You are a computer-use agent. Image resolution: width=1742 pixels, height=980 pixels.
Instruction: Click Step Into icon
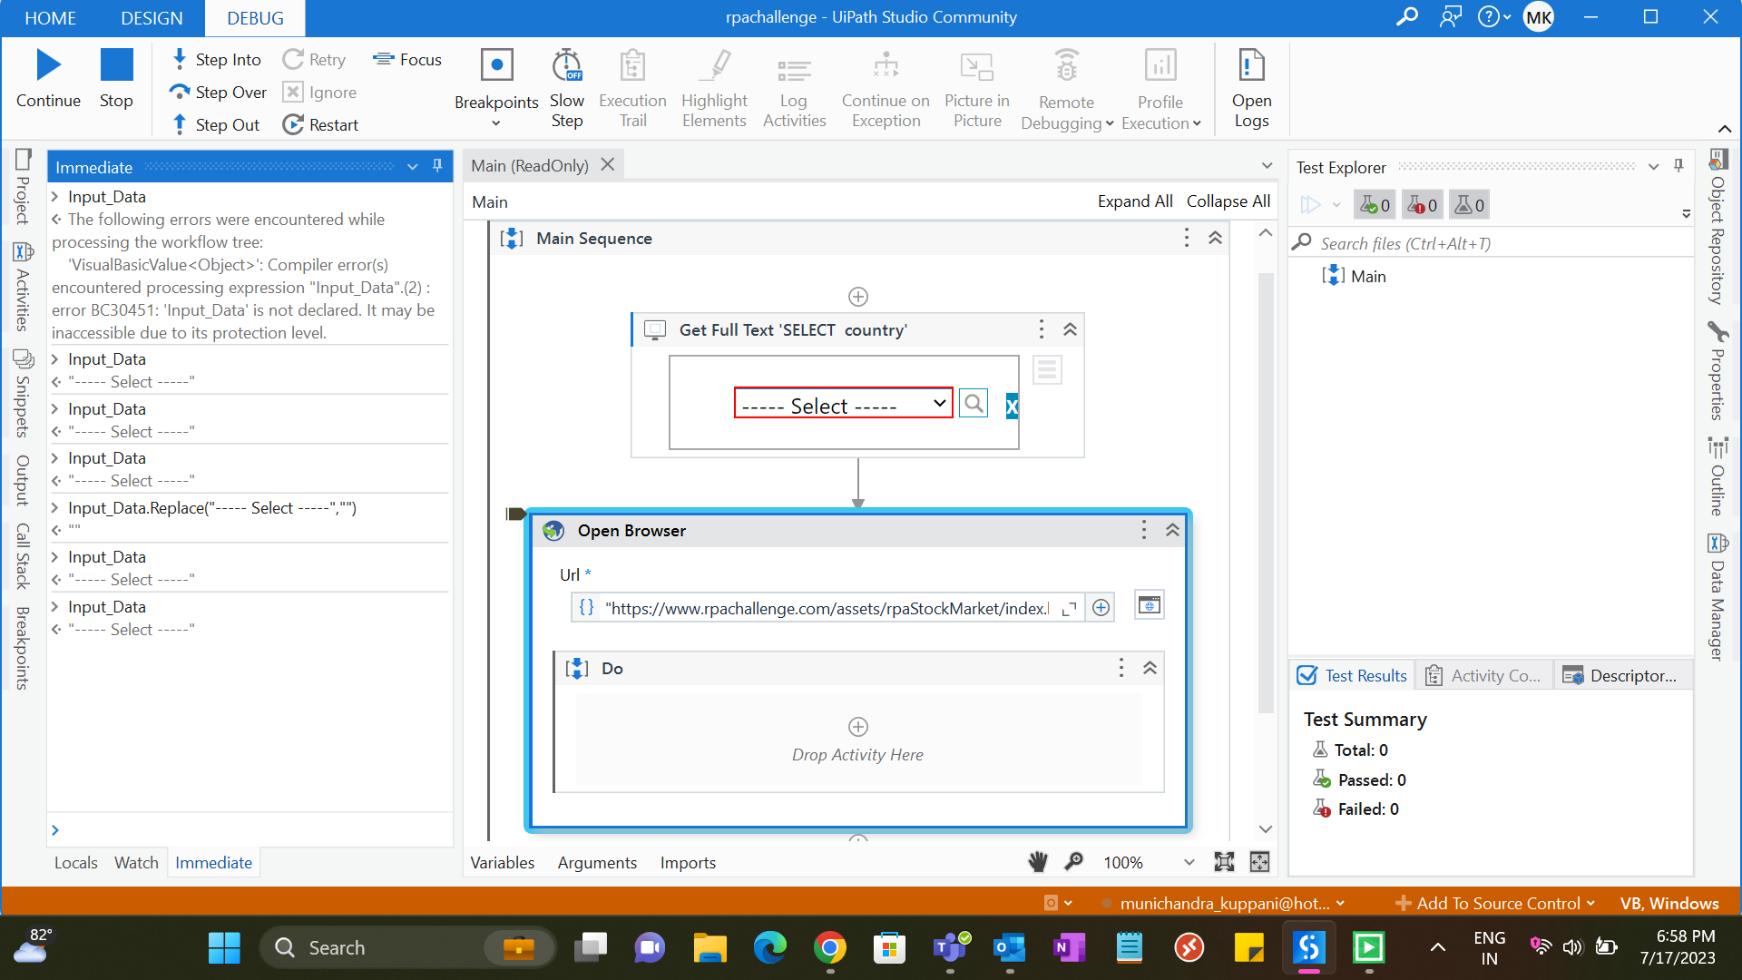(180, 59)
